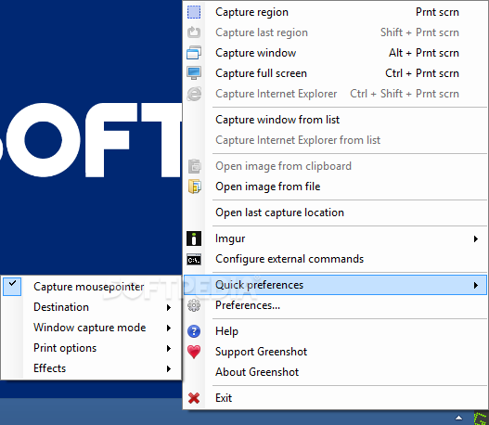
Task: Select Capture full screen entry
Action: 335,73
